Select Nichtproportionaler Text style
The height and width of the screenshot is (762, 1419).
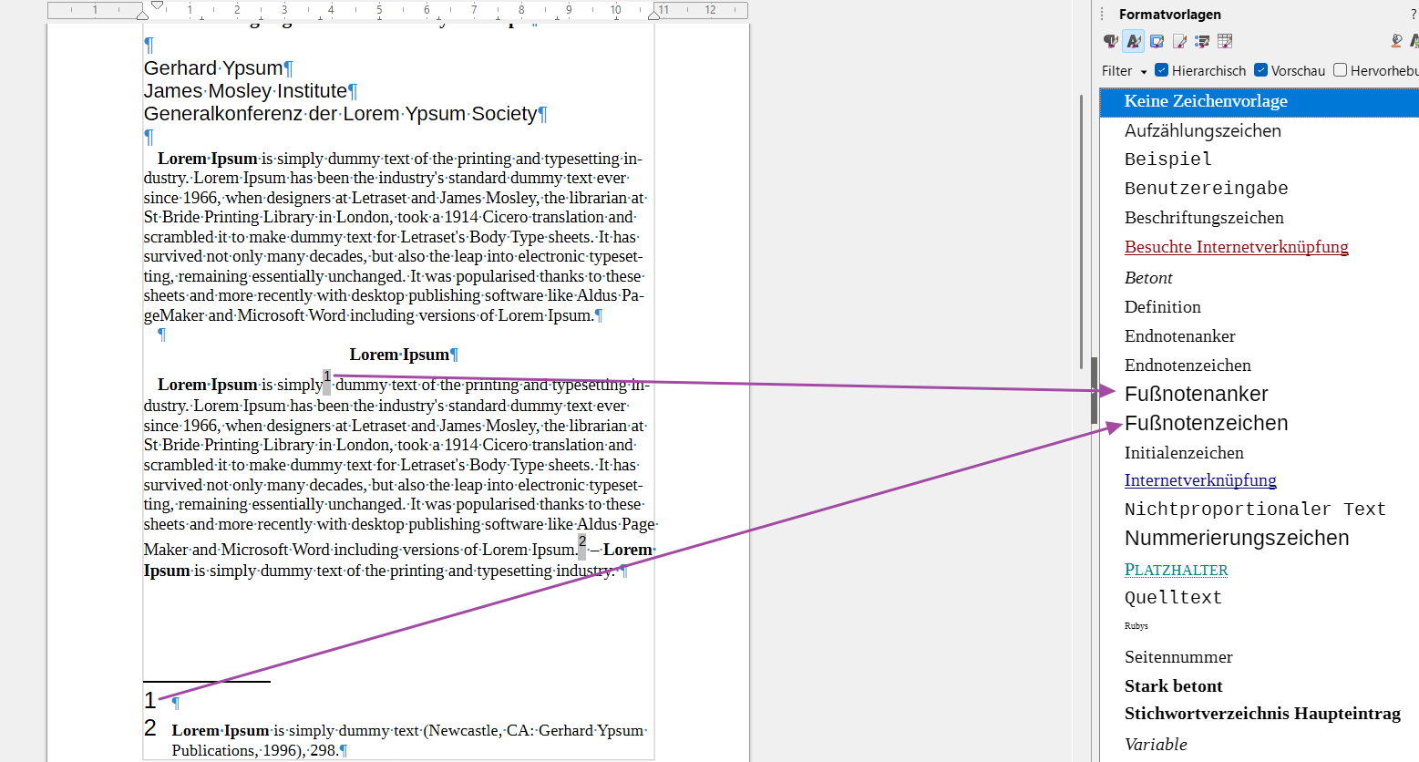1255,510
